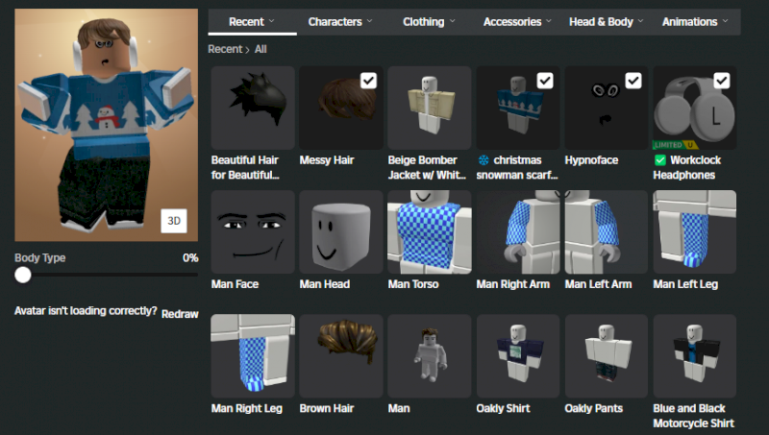The height and width of the screenshot is (435, 769).
Task: Click the Oakly Pants name text
Action: tap(594, 408)
